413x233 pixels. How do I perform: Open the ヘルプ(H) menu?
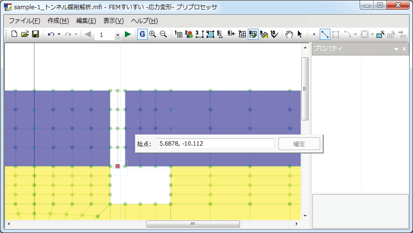click(x=144, y=21)
